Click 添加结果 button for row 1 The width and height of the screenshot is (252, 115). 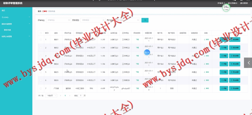[x=235, y=39]
